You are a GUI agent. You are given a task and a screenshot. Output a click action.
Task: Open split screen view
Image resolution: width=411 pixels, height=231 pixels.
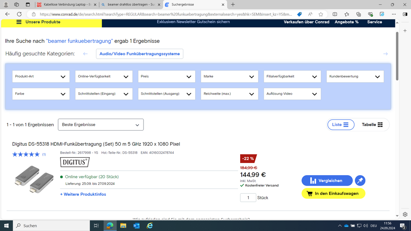click(335, 14)
